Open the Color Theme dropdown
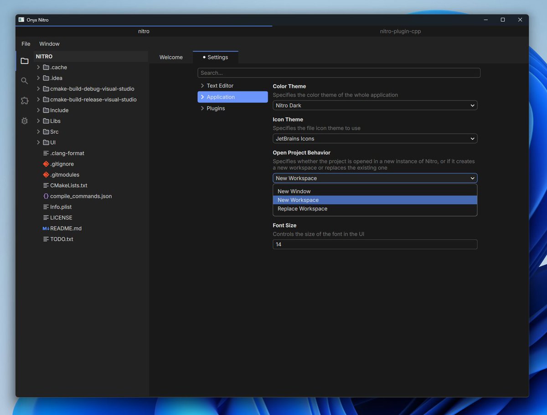 375,105
